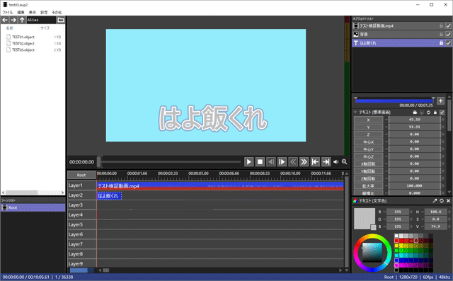This screenshot has height=281, width=453.
Task: Click the reset icon in テキスト header
Action: coord(428,113)
